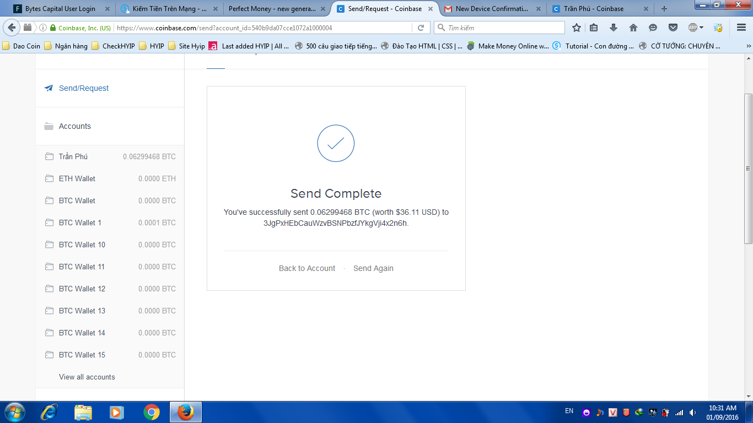Reload the page with the refresh icon

click(421, 28)
